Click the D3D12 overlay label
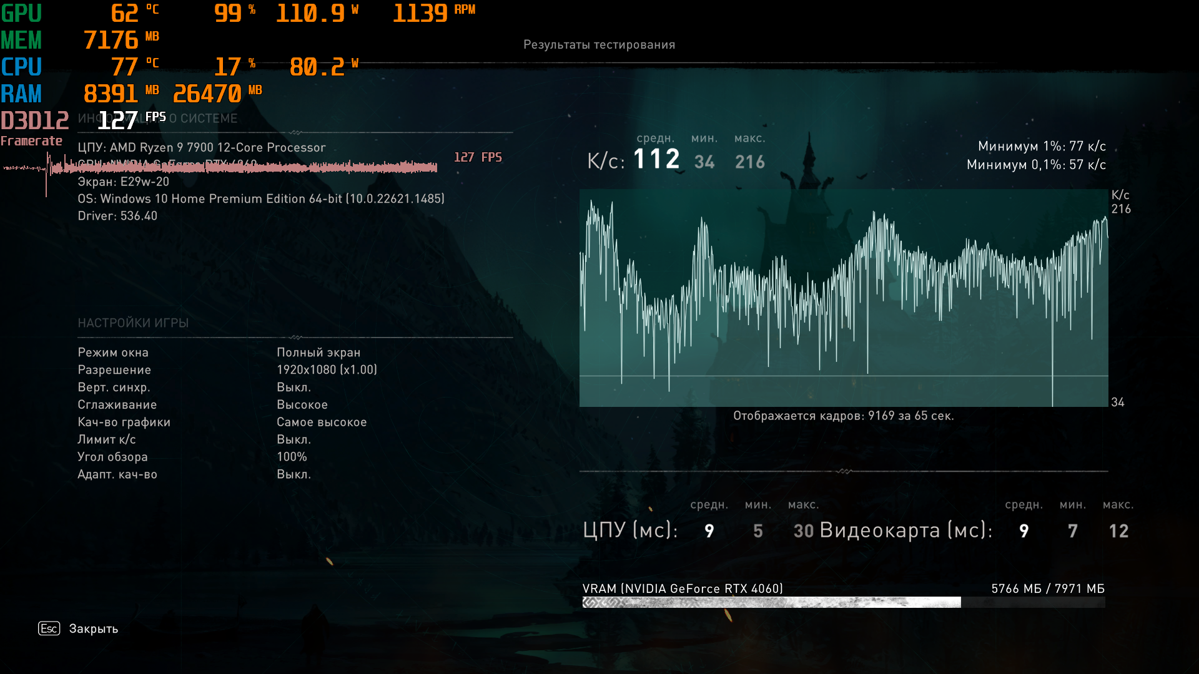1199x674 pixels. 35,120
